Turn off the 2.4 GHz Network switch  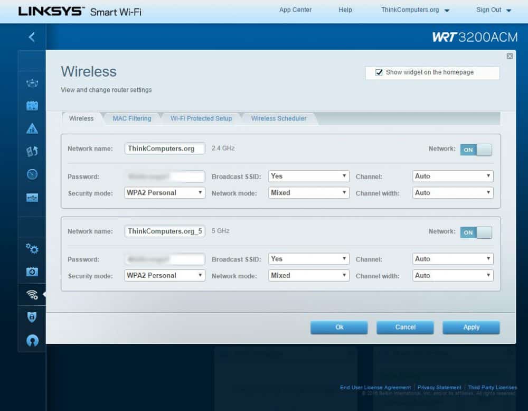coord(476,150)
